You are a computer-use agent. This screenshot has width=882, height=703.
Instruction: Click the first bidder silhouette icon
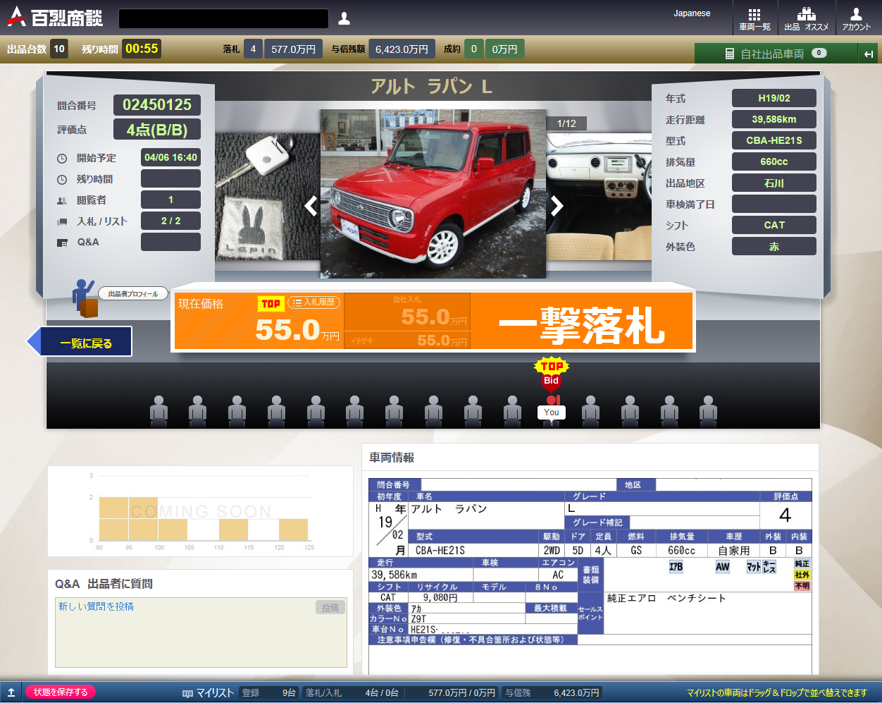click(159, 410)
